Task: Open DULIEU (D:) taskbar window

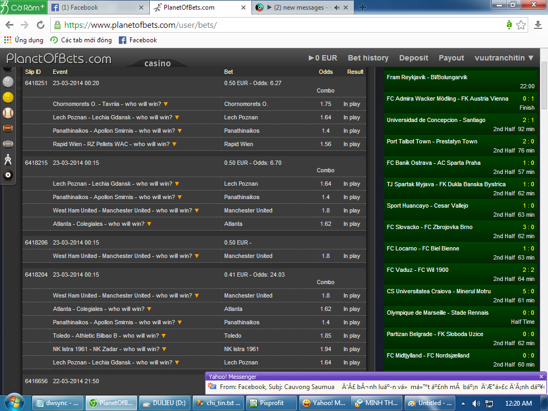Action: (x=165, y=403)
